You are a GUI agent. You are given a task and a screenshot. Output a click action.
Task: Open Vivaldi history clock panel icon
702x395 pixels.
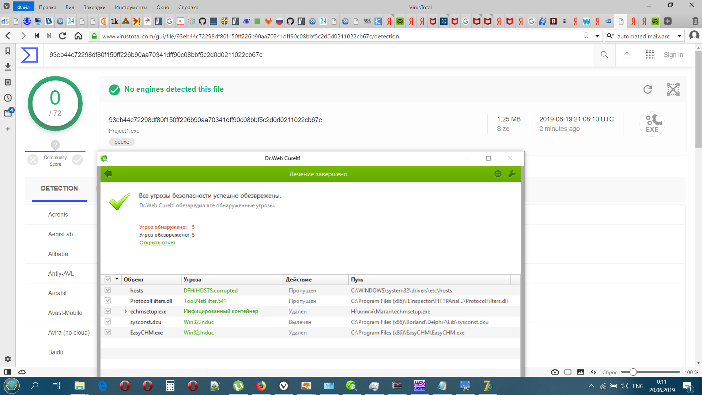pos(8,98)
